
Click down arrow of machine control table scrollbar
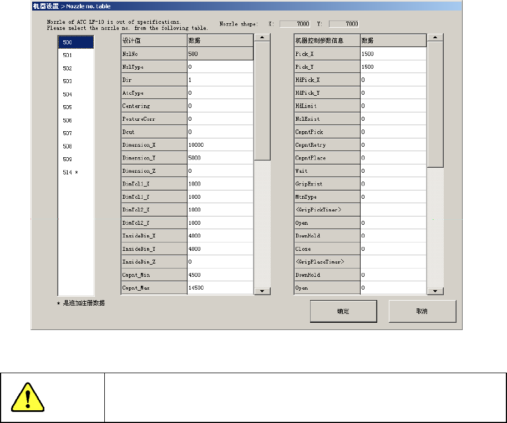tap(435, 291)
